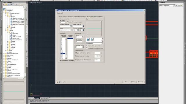Click the pipe preview thumbnail in the dialog

(x=94, y=29)
